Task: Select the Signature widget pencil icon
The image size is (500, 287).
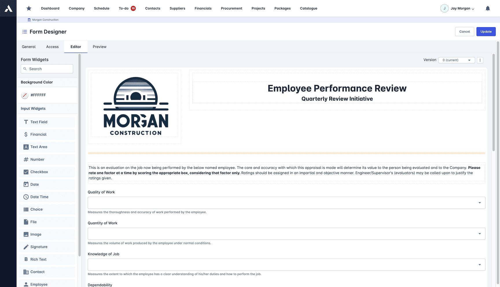Action: [x=26, y=247]
